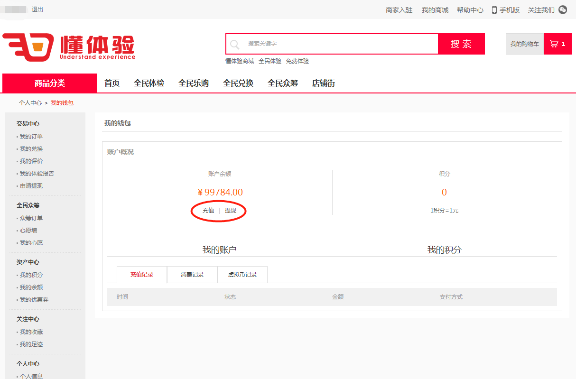The height and width of the screenshot is (379, 576).
Task: Click the 提现 withdraw link under balance
Action: [231, 211]
